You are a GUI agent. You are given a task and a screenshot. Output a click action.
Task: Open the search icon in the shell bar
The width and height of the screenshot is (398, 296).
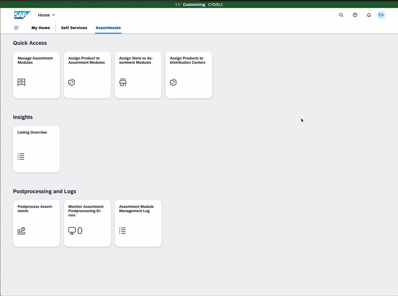pyautogui.click(x=341, y=15)
